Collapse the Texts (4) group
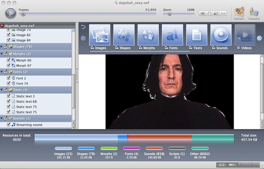 tap(2, 90)
